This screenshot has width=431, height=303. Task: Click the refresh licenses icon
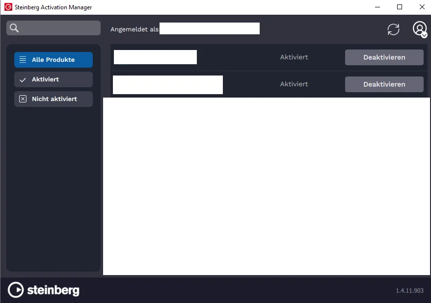(393, 29)
